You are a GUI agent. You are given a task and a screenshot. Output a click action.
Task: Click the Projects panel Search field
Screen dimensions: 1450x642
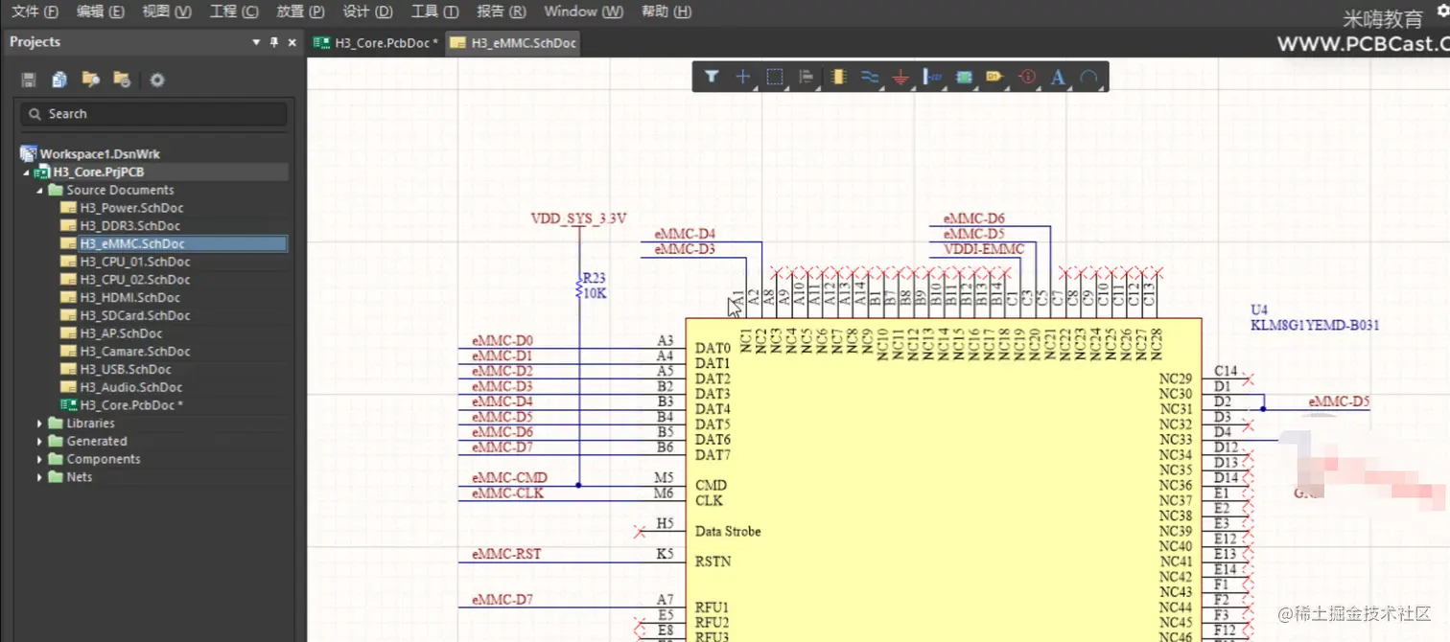(153, 114)
